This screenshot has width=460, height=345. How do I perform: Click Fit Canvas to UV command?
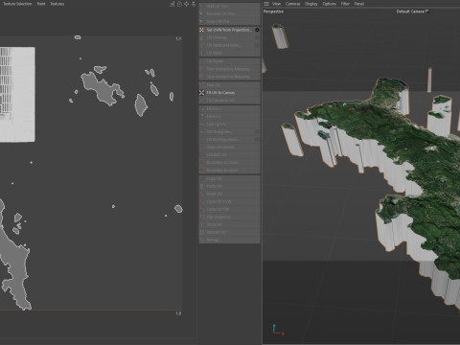pyautogui.click(x=229, y=101)
